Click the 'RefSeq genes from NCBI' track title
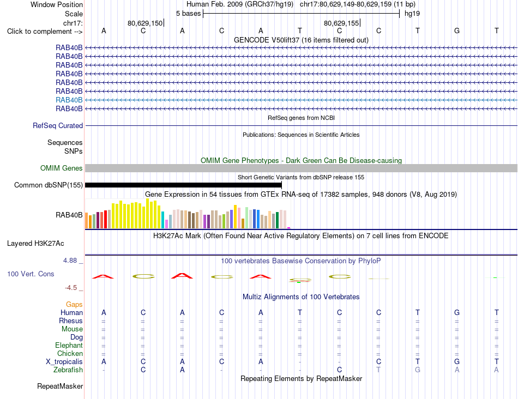The height and width of the screenshot is (399, 518). (x=301, y=118)
